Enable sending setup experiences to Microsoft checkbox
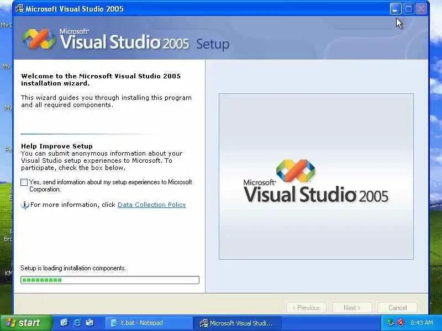The image size is (442, 331). coord(24,183)
